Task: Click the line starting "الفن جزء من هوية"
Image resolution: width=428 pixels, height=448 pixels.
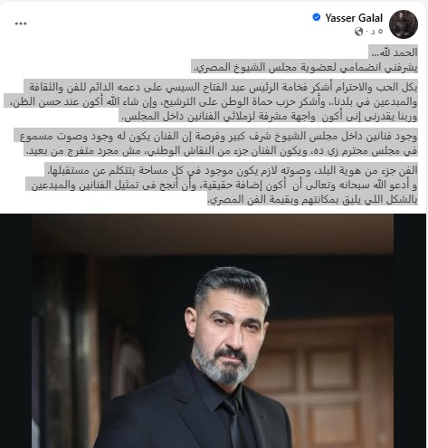Action: tap(232, 170)
